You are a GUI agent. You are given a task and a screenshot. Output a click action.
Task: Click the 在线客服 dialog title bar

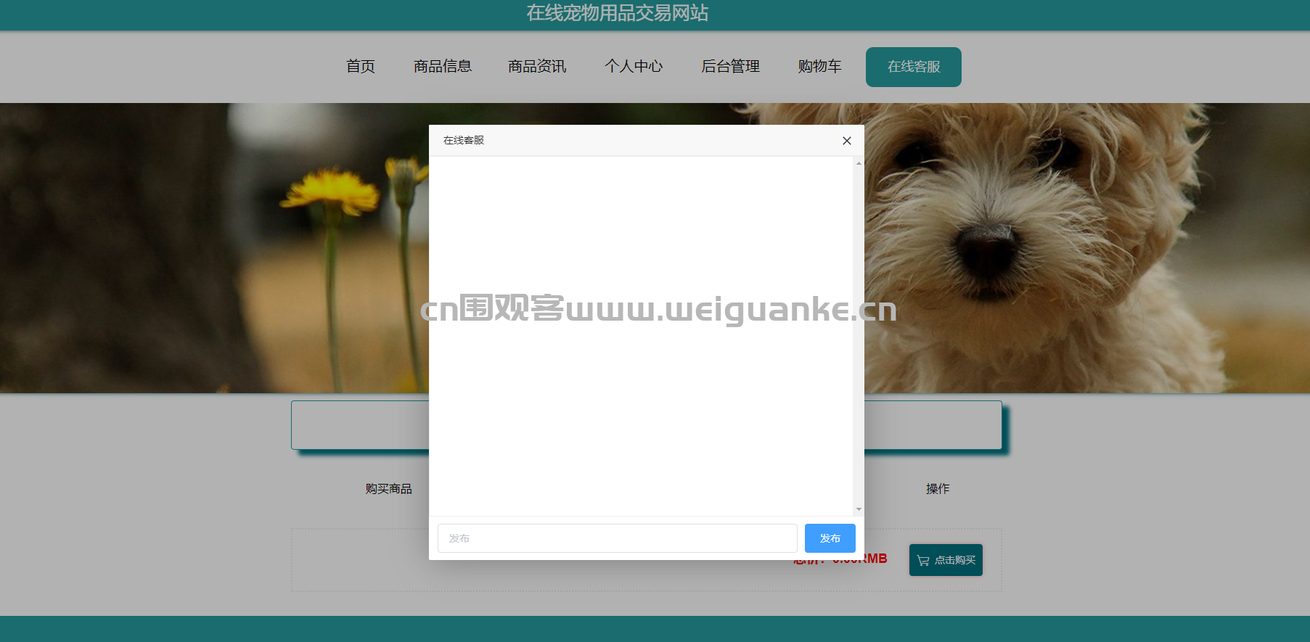tap(631, 141)
